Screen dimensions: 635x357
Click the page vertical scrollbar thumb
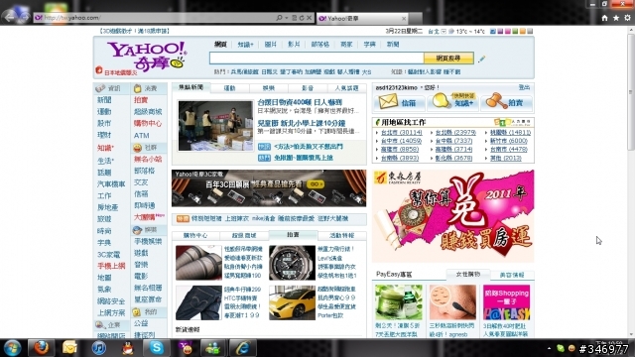click(x=631, y=93)
